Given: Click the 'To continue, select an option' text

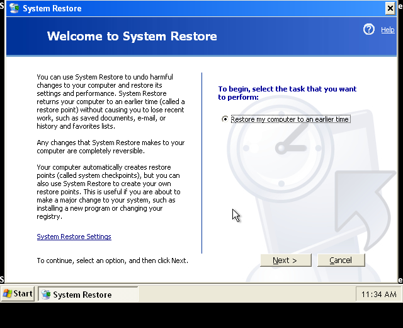Looking at the screenshot, I should pyautogui.click(x=112, y=261).
